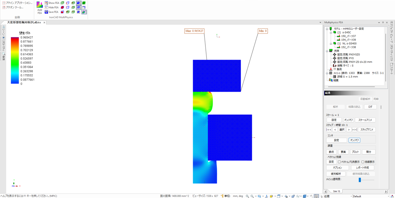Screen dimensions: 395x198
Task: Select the 接触 すべて : S contact entry
Action: coord(344,65)
